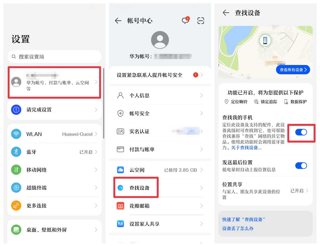
Task: Open 桌面、壁纸和外屏 settings entry
Action: pos(55,230)
